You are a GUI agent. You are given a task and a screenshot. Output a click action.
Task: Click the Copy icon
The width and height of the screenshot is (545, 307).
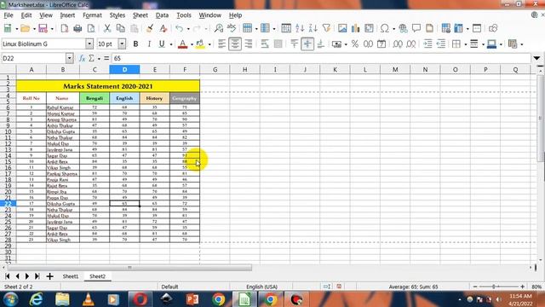point(120,28)
